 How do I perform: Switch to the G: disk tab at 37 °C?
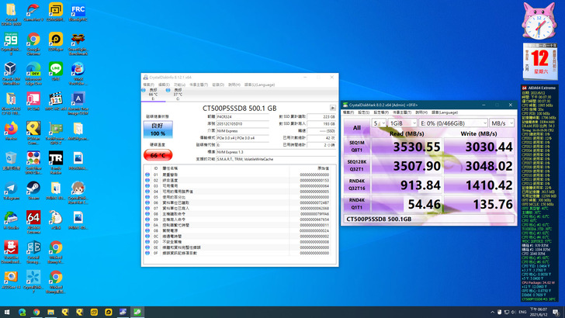pyautogui.click(x=178, y=93)
